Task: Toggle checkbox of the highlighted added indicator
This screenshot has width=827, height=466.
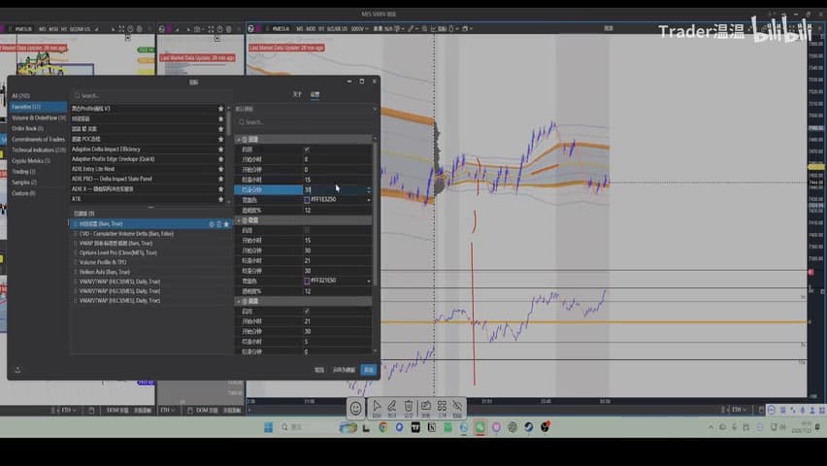Action: tap(76, 224)
